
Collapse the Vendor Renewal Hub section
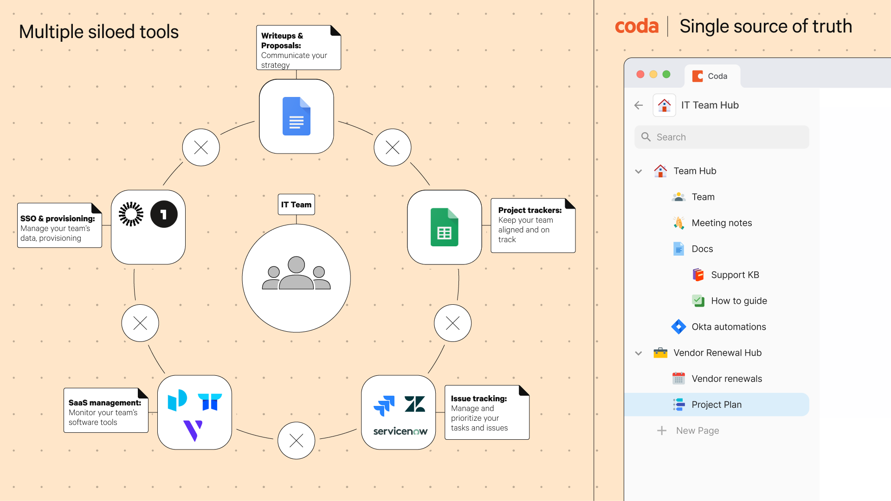(639, 353)
